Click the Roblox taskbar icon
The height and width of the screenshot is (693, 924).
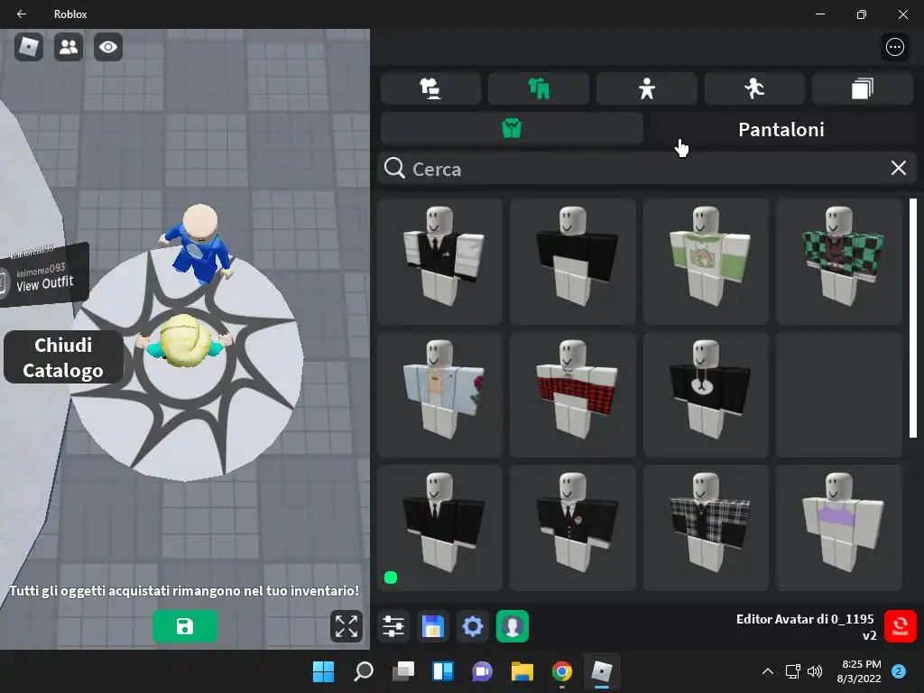tap(602, 671)
